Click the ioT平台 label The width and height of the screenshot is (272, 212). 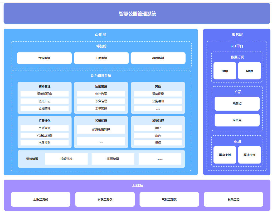point(237,46)
